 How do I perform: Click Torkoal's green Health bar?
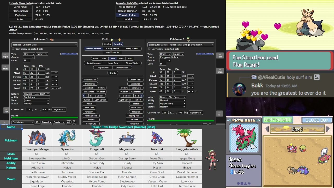pos(44,118)
